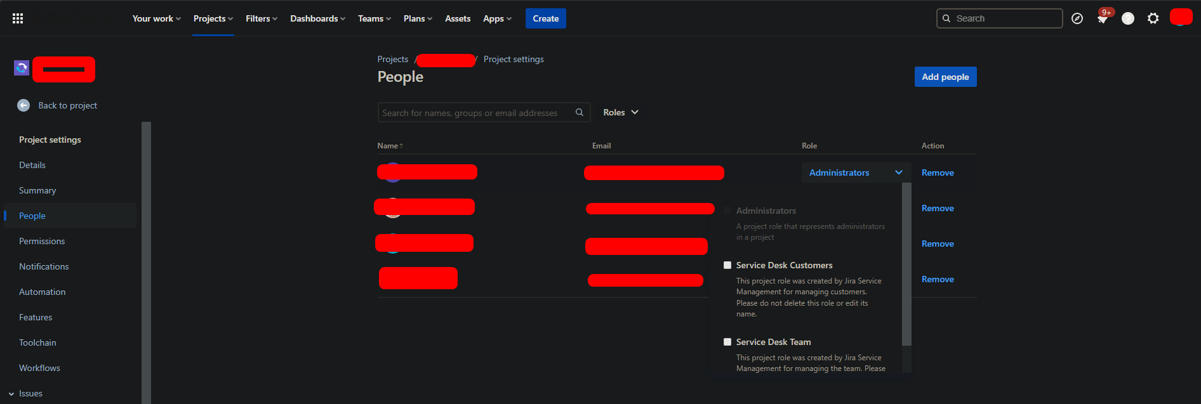Open the app switcher grid icon
Image resolution: width=1201 pixels, height=404 pixels.
[18, 18]
